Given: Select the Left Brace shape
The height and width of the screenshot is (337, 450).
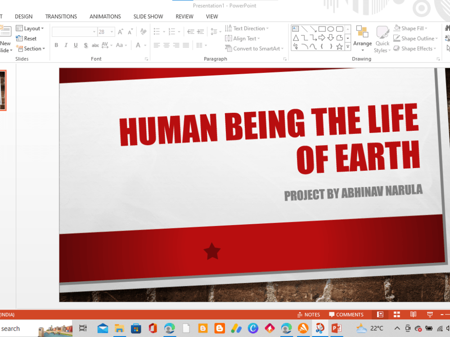Looking at the screenshot, I should pyautogui.click(x=322, y=46).
